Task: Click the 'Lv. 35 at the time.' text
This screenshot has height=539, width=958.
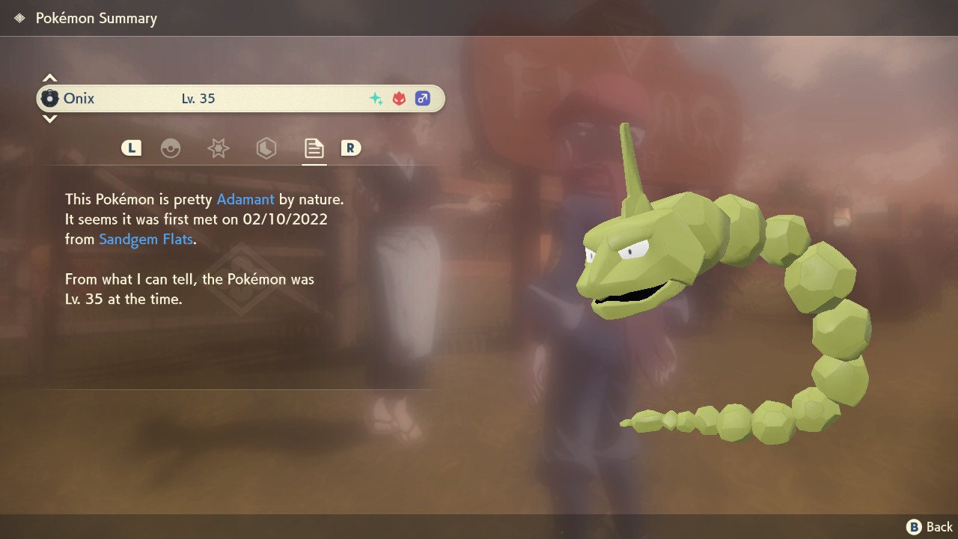Action: (123, 299)
